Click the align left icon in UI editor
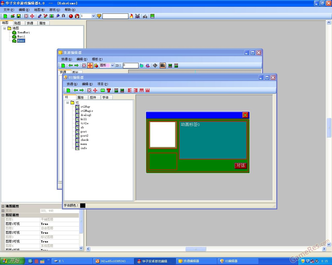 point(130,90)
